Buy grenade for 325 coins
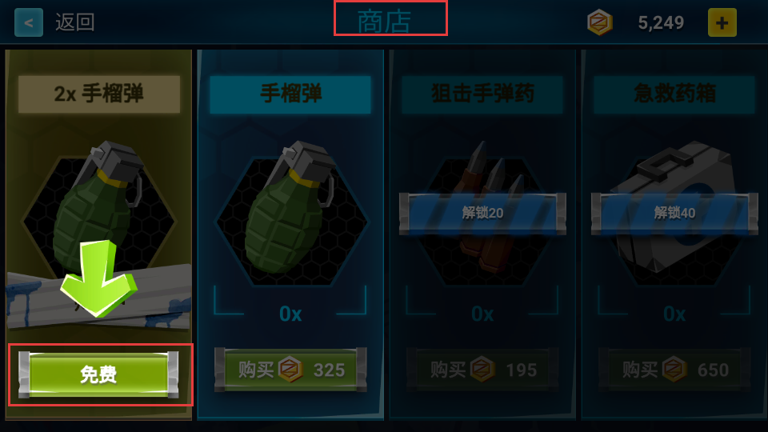 point(291,370)
